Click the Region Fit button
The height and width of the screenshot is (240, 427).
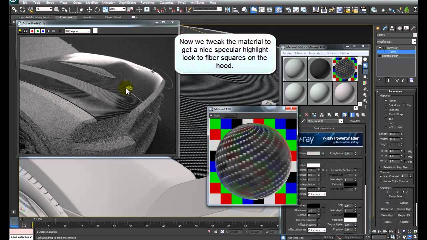pyautogui.click(x=404, y=215)
